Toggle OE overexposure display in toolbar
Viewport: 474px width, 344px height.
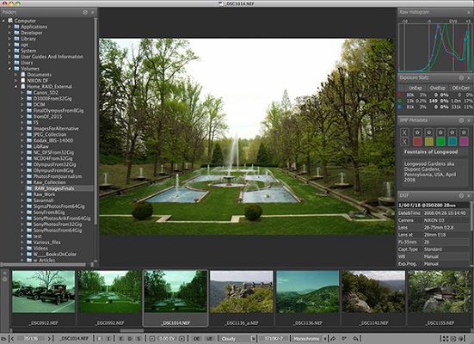[x=196, y=339]
